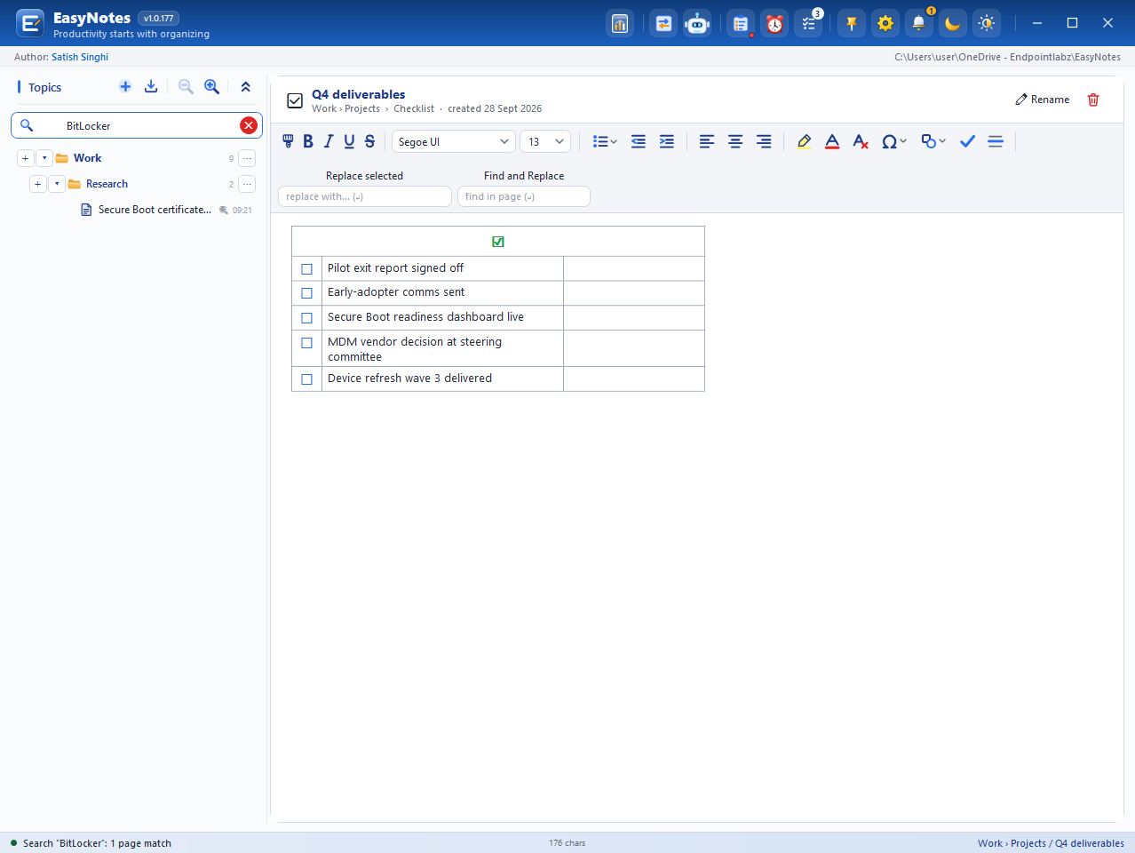The width and height of the screenshot is (1135, 853).
Task: Increase indent of text
Action: click(667, 141)
